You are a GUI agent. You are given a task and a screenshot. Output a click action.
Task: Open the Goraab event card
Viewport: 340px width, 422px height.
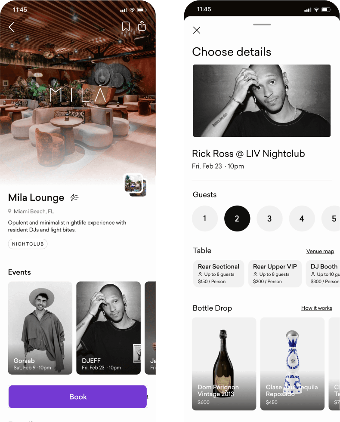click(40, 328)
